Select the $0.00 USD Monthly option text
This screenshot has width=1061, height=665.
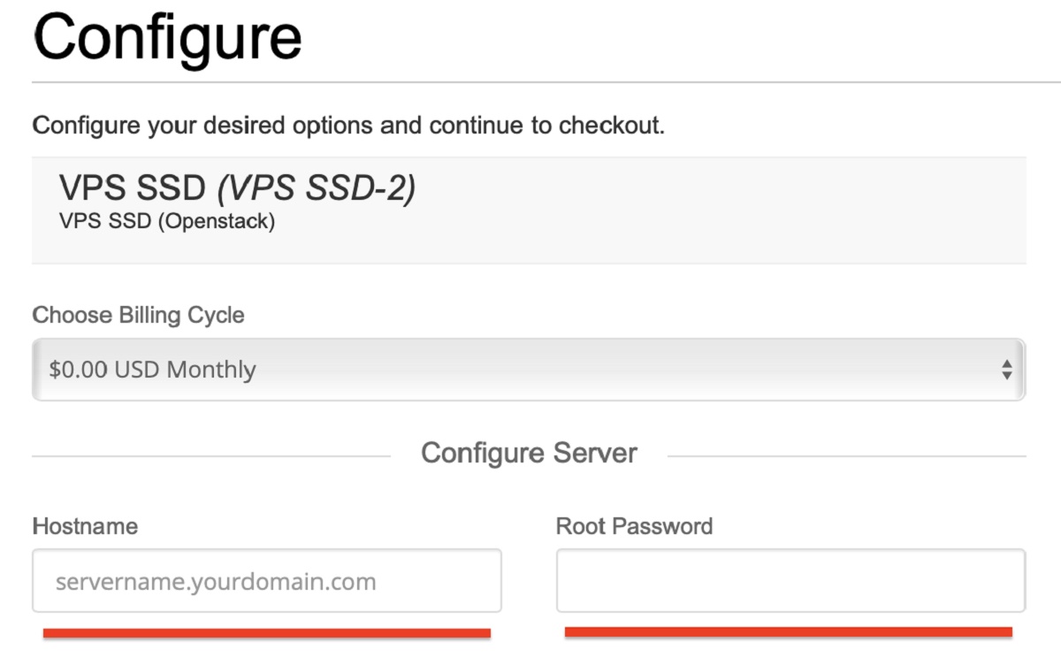(x=152, y=370)
